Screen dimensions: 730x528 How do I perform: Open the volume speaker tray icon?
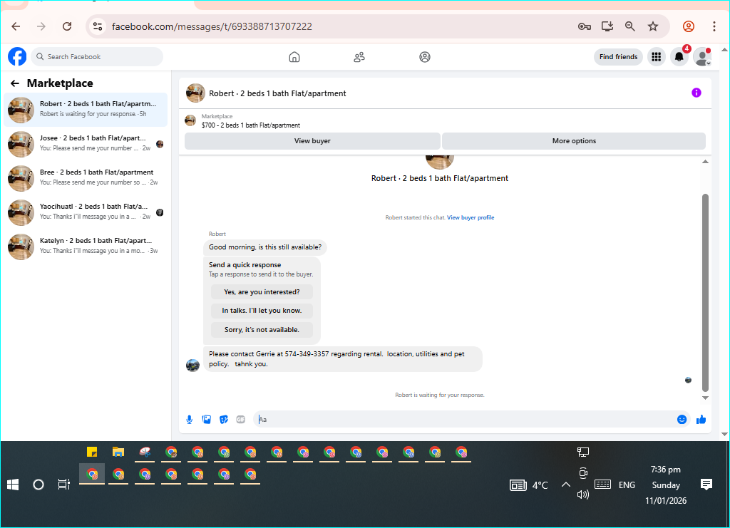(583, 494)
